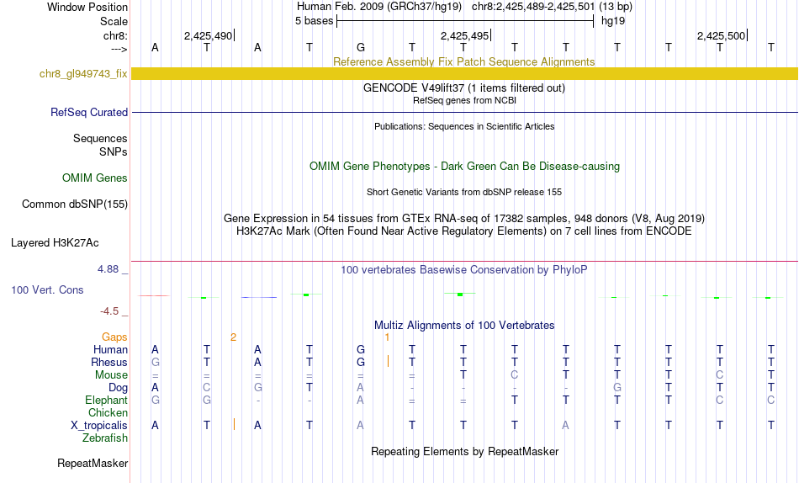
Task: Click the Dog species row label
Action: coord(119,388)
